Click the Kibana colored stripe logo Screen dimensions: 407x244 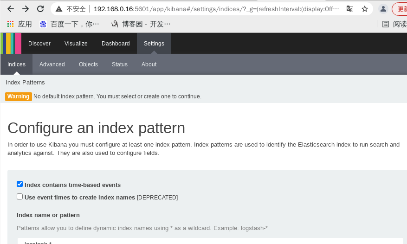(11, 43)
